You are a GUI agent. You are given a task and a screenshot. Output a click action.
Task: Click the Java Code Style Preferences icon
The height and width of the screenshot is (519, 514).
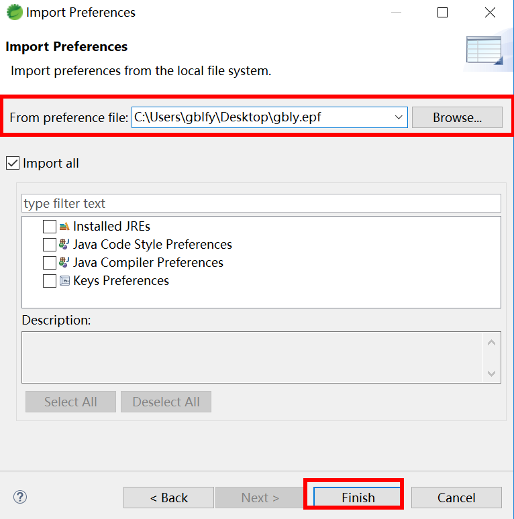point(64,244)
